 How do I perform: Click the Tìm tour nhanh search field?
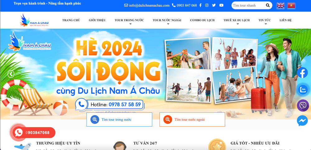click(x=248, y=5)
